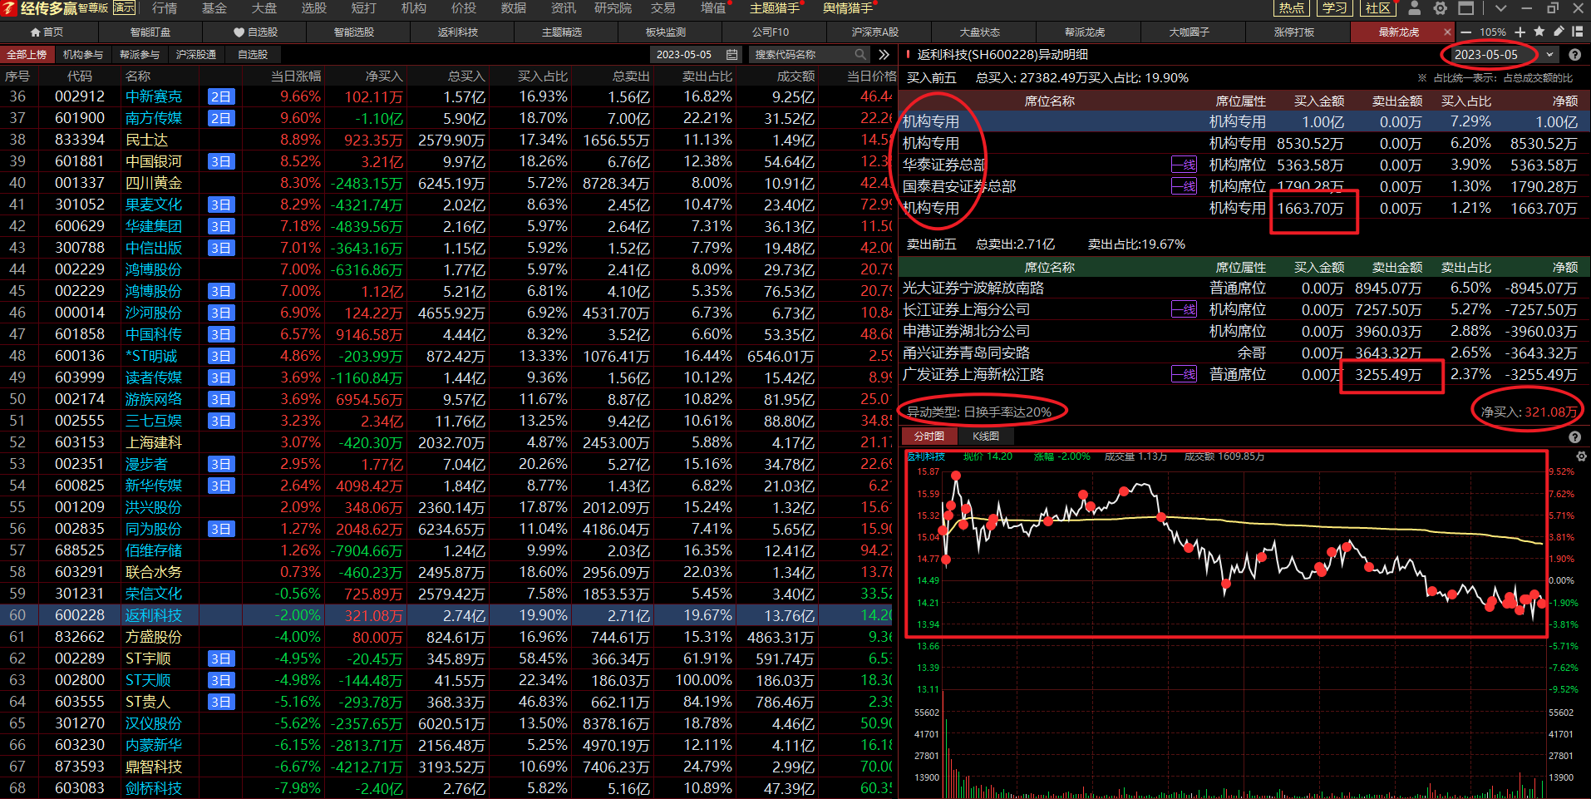The width and height of the screenshot is (1591, 799).
Task: Open the 研究院 menu
Action: click(613, 8)
